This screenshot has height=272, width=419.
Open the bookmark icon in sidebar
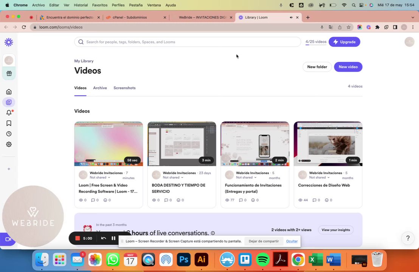coord(9,123)
